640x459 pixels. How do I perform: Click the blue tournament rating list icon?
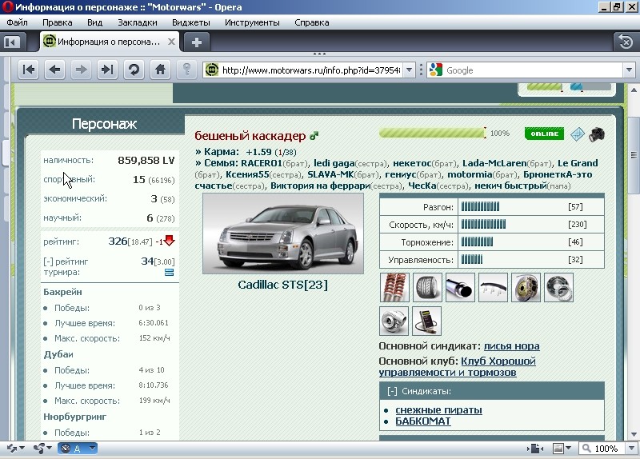tap(169, 273)
